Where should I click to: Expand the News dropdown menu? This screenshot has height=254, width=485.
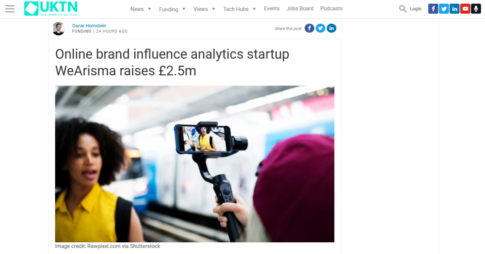pyautogui.click(x=141, y=9)
